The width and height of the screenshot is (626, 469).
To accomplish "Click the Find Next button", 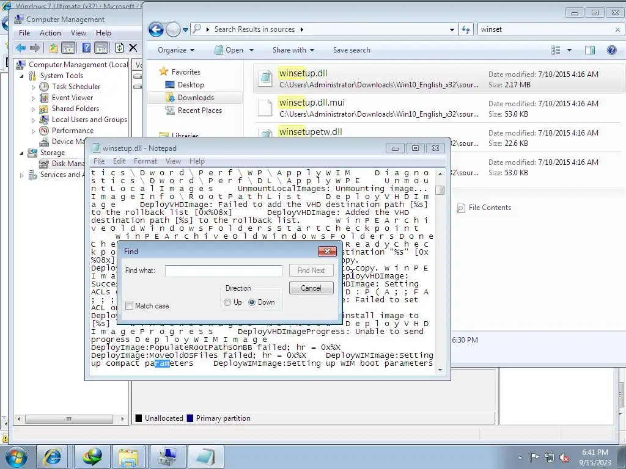I will 311,271.
